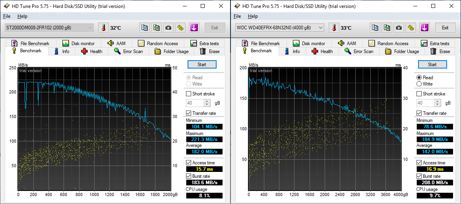Switch to Health tab in right window
461x204 pixels.
pyautogui.click(x=322, y=51)
